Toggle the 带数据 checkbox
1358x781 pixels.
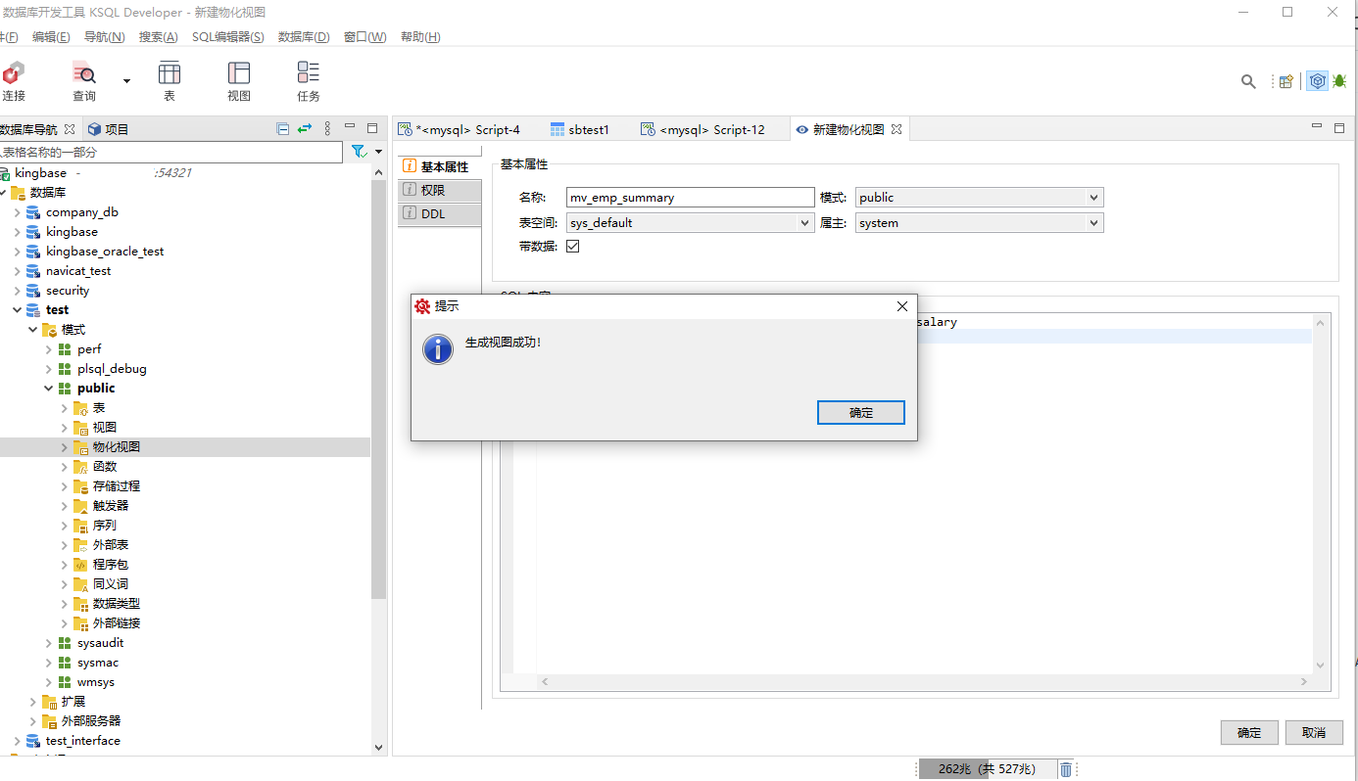pos(573,247)
